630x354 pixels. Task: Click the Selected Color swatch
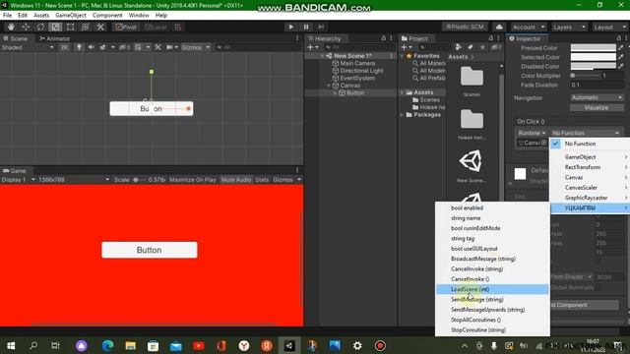tap(593, 57)
